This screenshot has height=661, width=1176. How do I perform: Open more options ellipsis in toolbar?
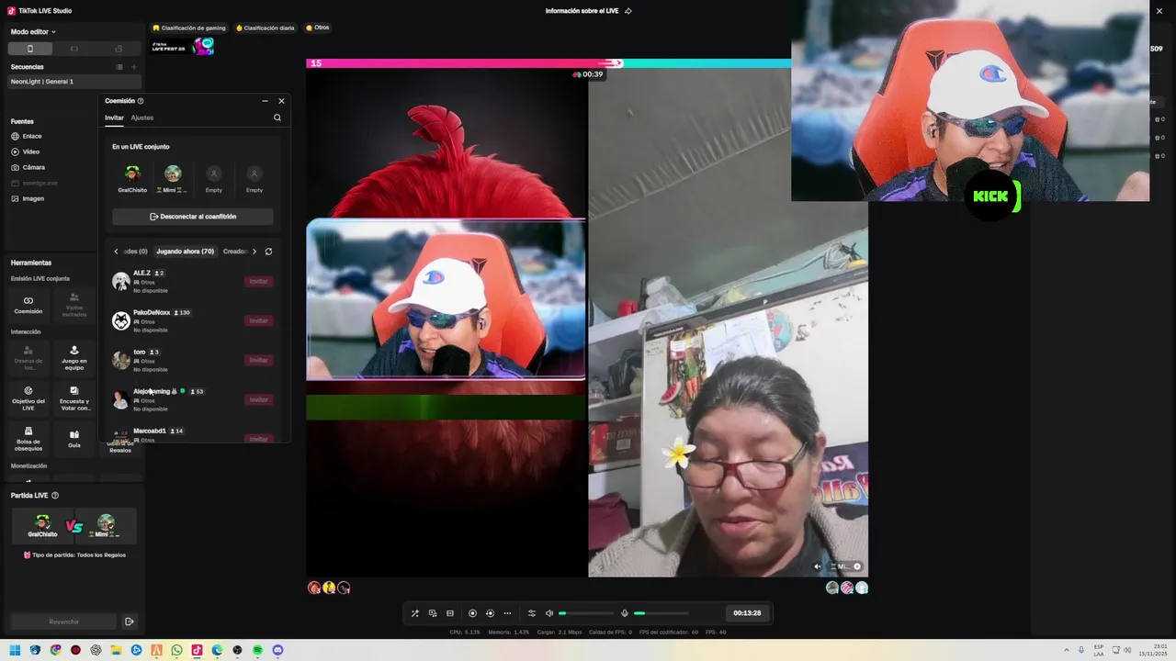(507, 613)
